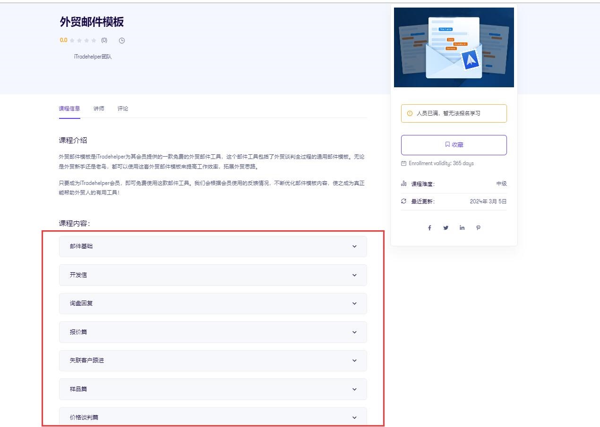Expand the 报价篇 section chevron
600x427 pixels.
tap(354, 332)
